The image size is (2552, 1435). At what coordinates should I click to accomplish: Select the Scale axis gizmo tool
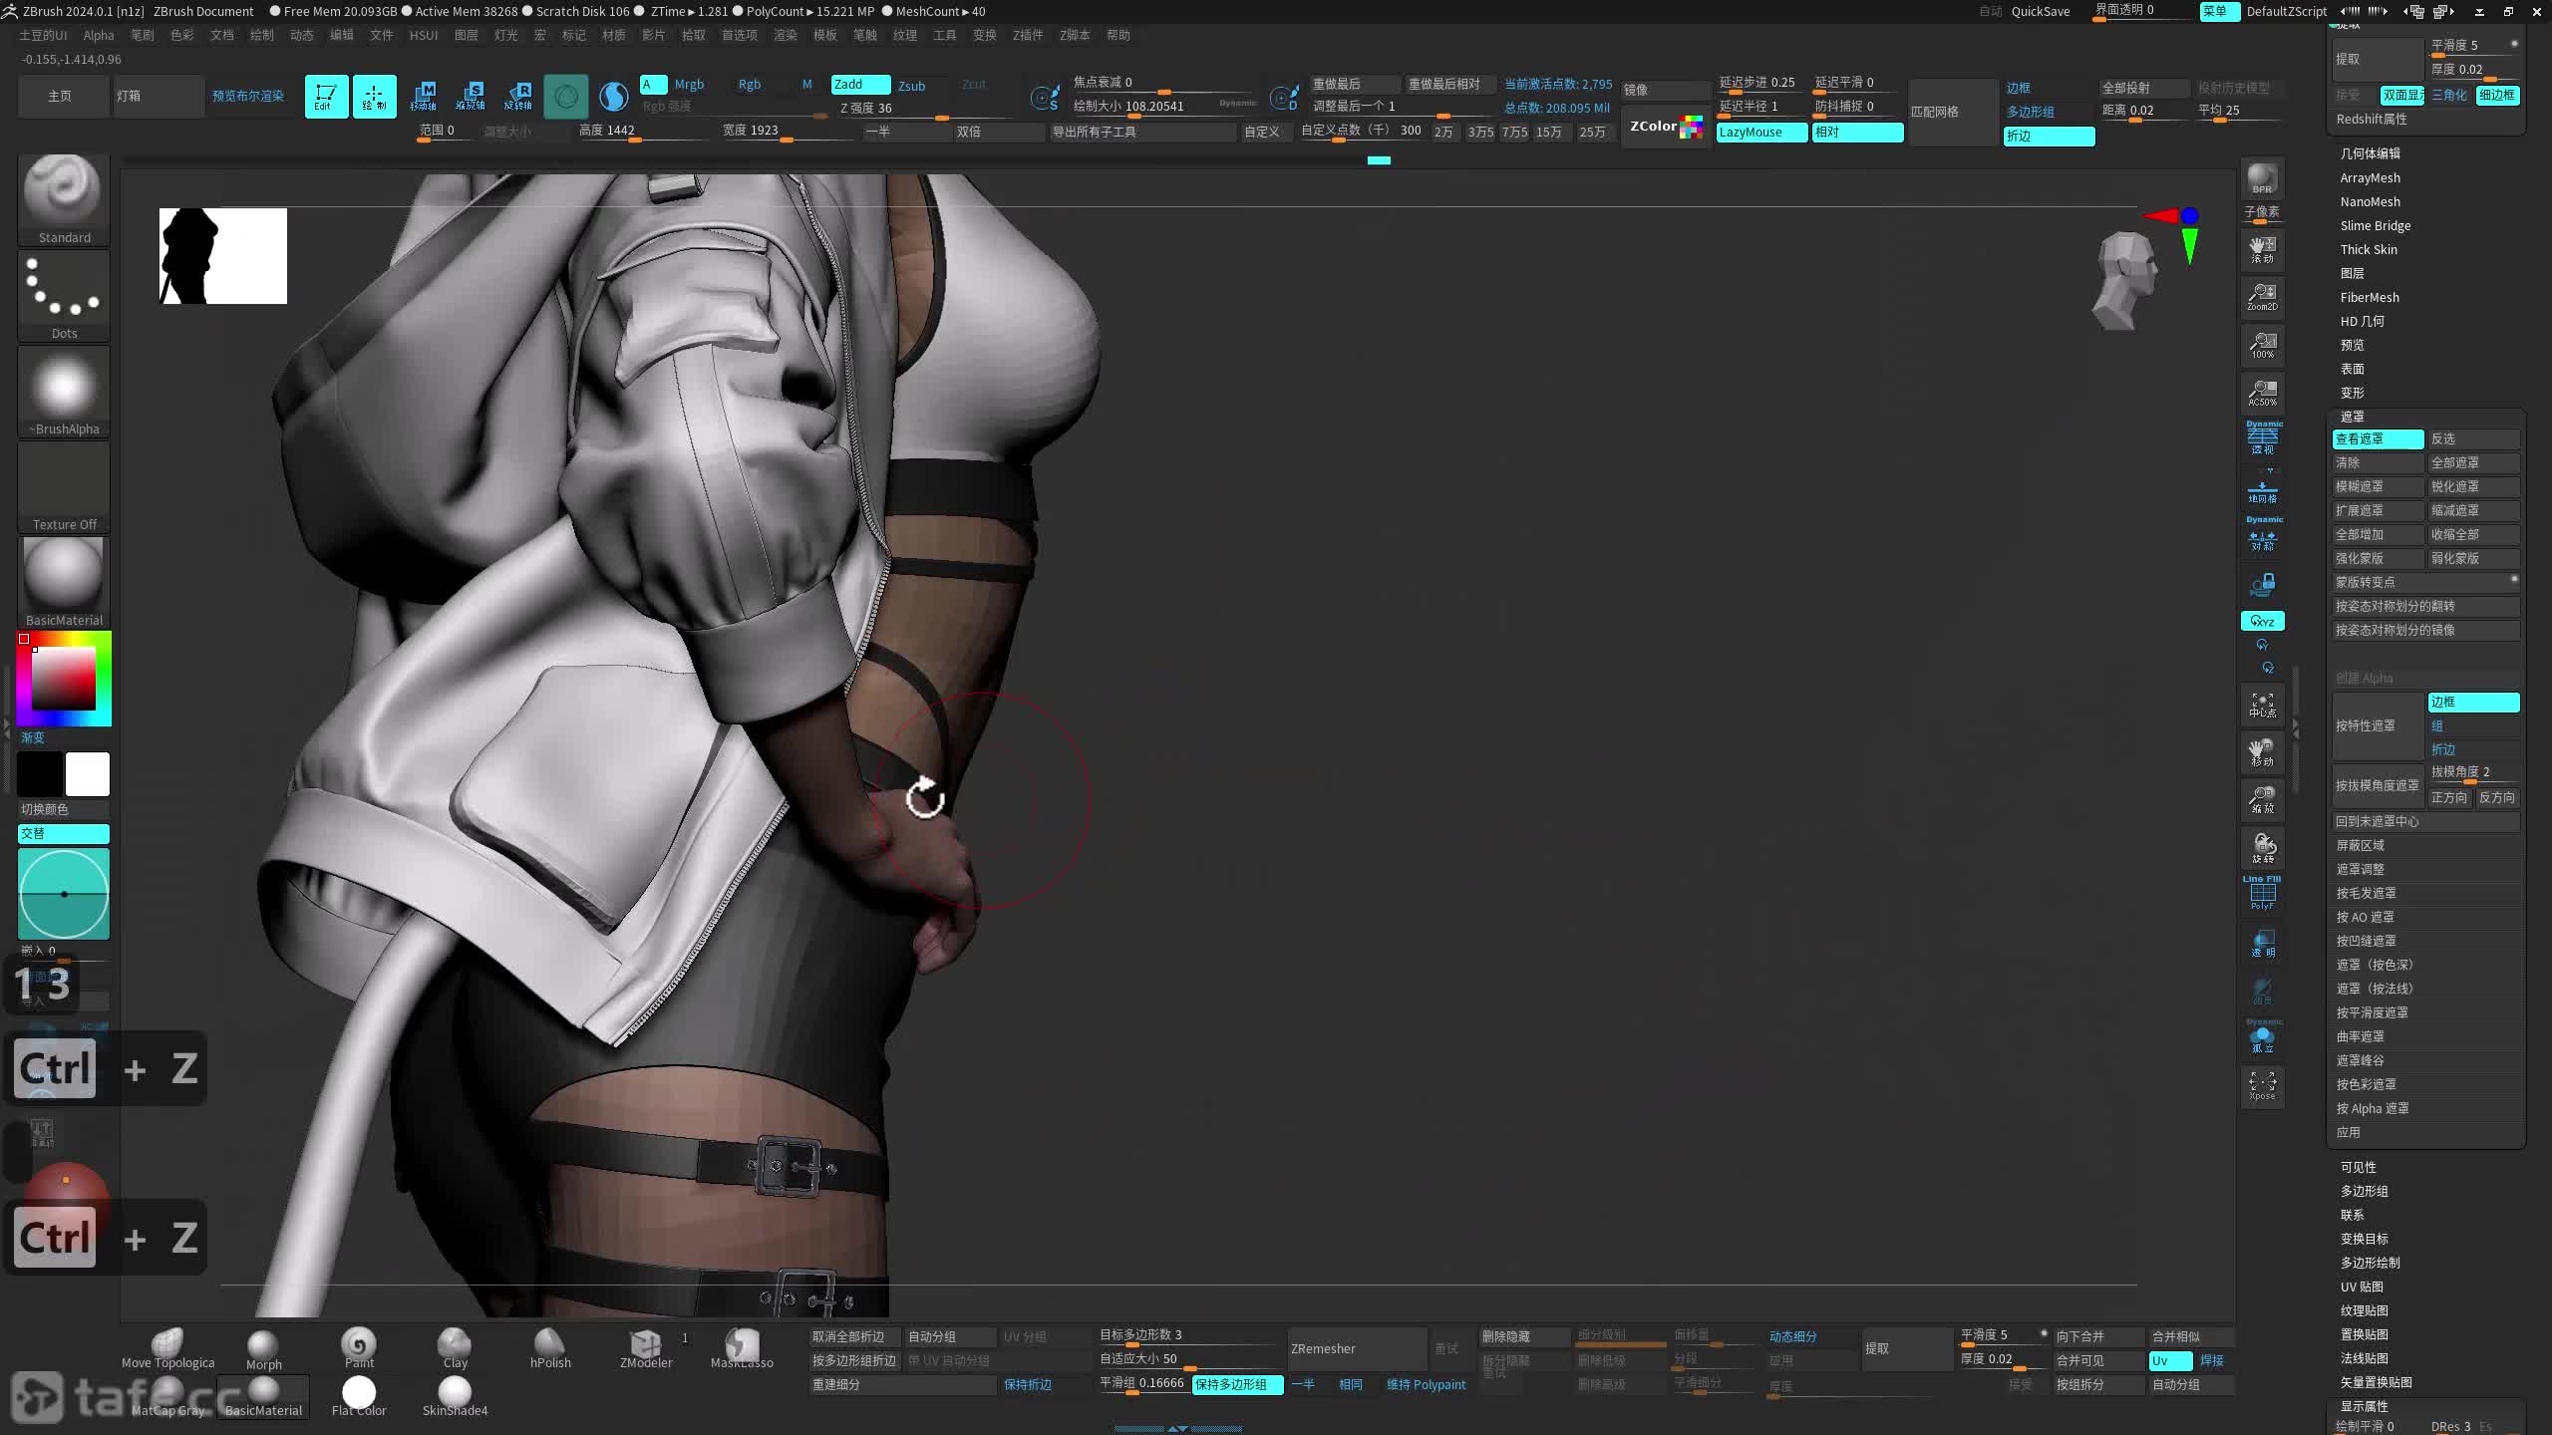pyautogui.click(x=471, y=97)
